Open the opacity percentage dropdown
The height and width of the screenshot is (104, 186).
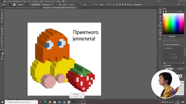point(57,5)
